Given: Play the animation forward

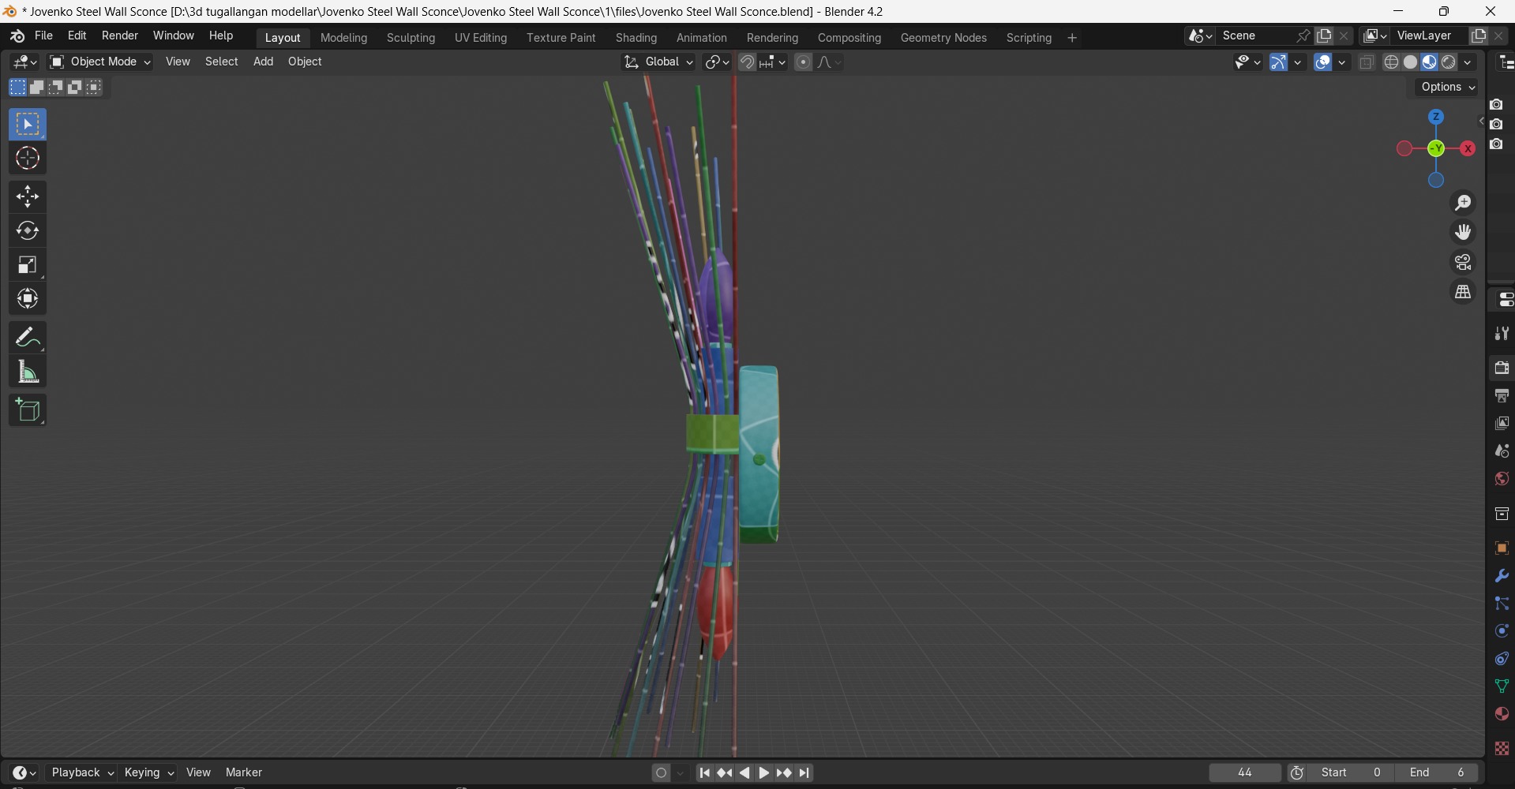Looking at the screenshot, I should [764, 773].
